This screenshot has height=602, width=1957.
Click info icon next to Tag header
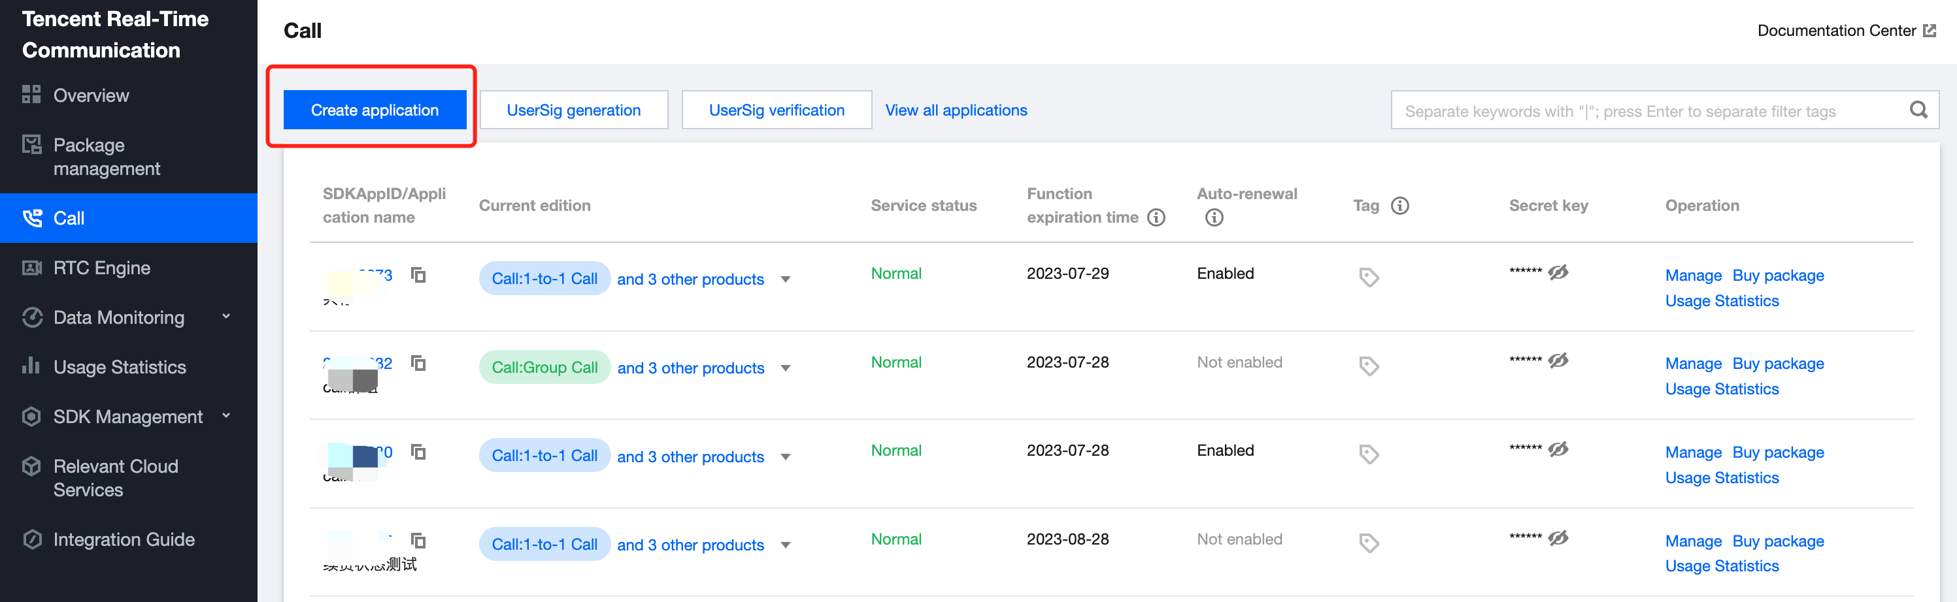[x=1399, y=206]
